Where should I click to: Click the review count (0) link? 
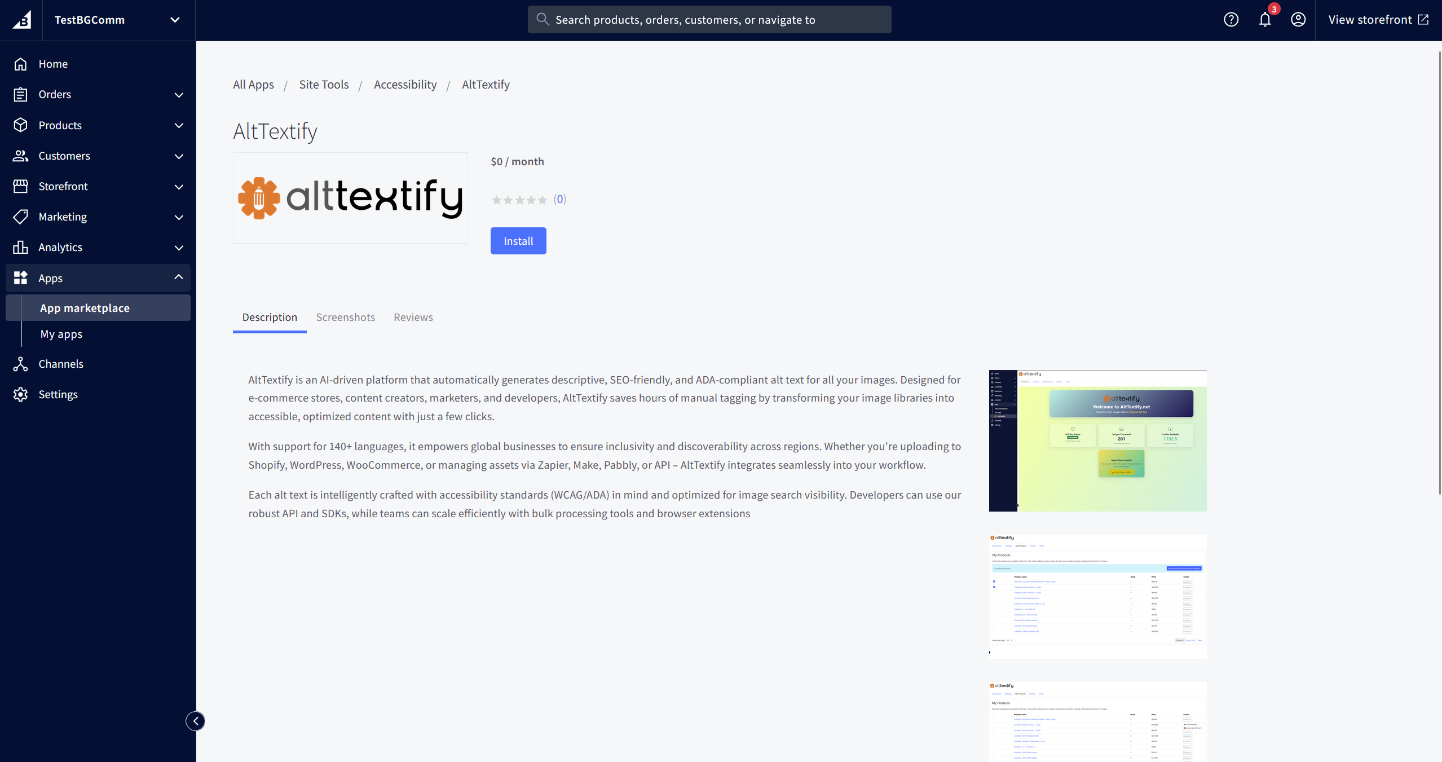tap(559, 199)
